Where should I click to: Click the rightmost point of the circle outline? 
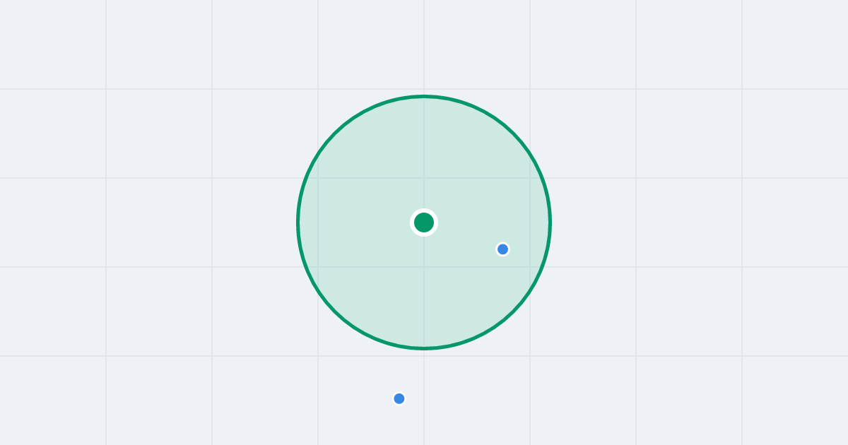pos(550,222)
